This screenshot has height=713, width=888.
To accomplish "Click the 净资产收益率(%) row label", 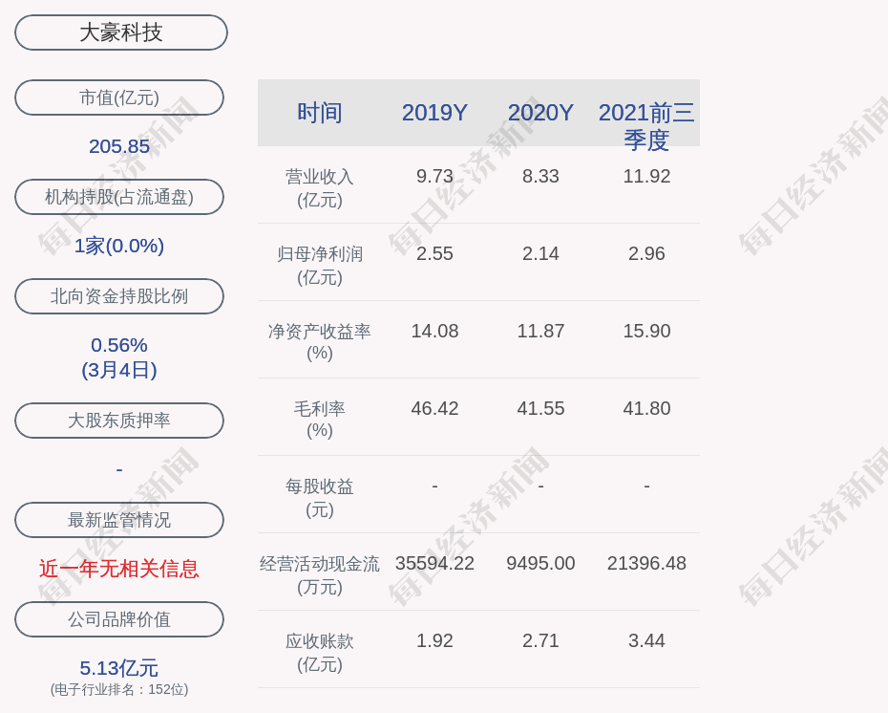I will (319, 342).
